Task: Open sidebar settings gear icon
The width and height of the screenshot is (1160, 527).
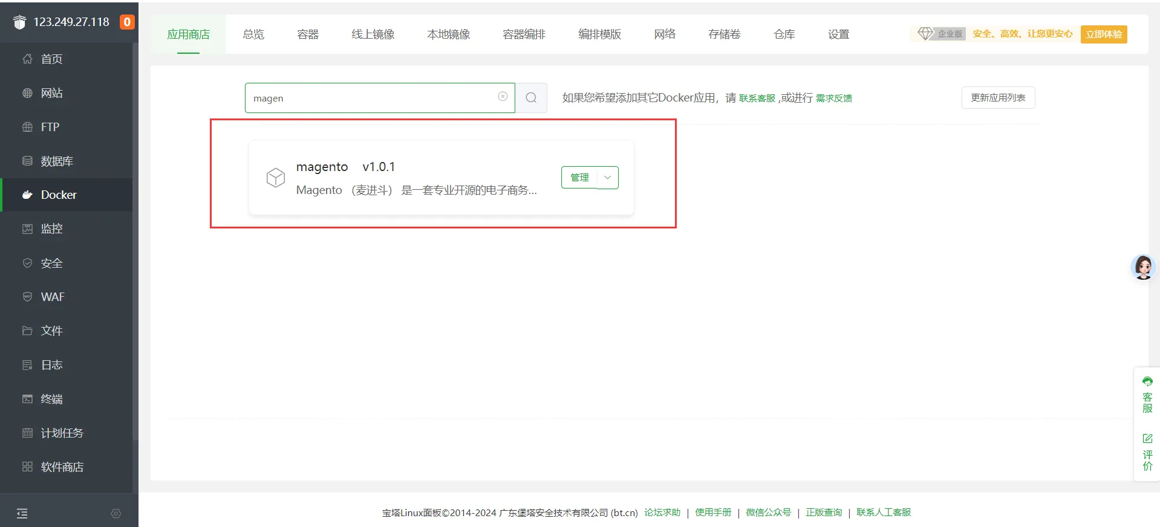Action: click(116, 514)
